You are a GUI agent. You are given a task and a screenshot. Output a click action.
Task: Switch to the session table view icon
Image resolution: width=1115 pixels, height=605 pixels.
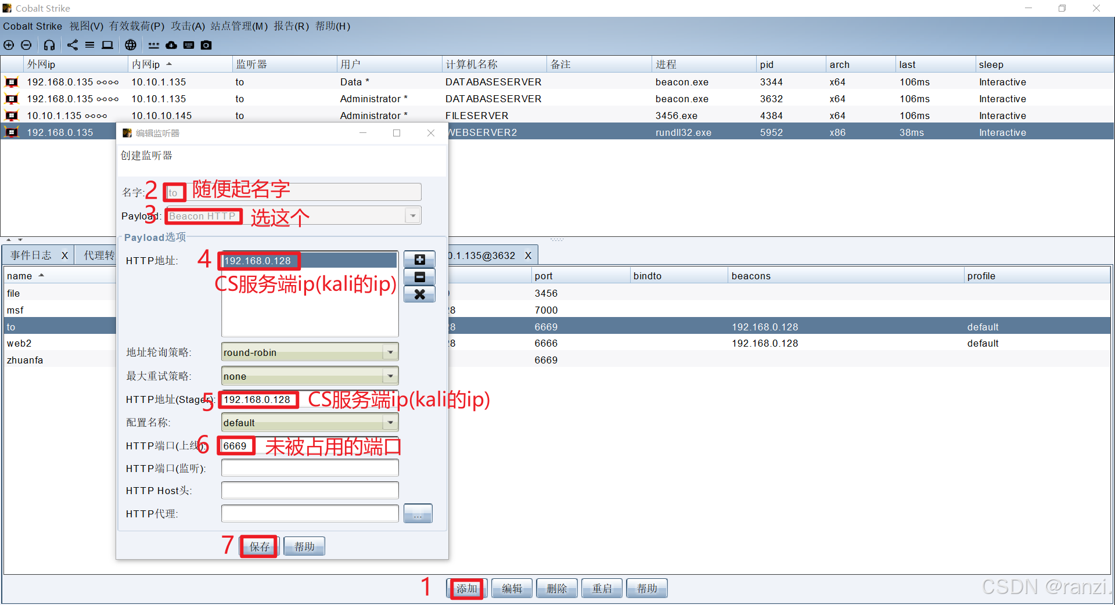point(89,45)
